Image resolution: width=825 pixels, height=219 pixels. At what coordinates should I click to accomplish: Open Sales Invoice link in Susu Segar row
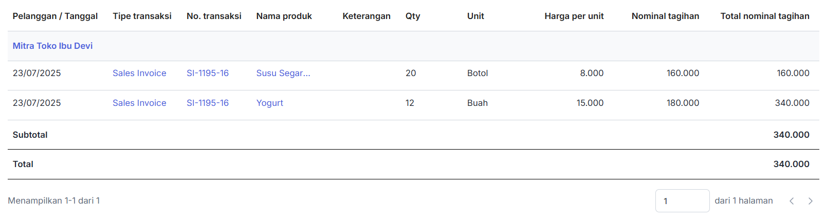(139, 73)
